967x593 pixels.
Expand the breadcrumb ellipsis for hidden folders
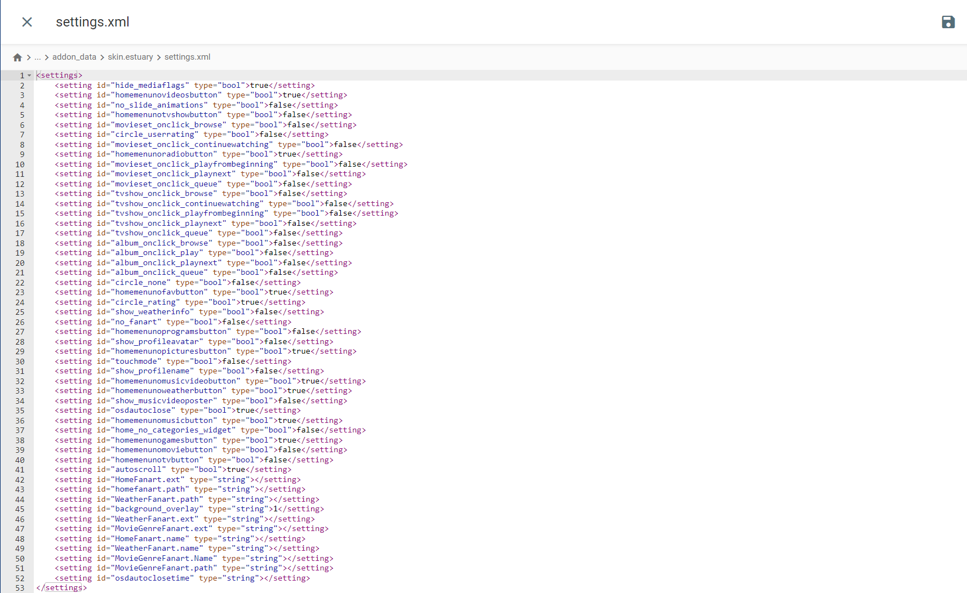pyautogui.click(x=37, y=57)
